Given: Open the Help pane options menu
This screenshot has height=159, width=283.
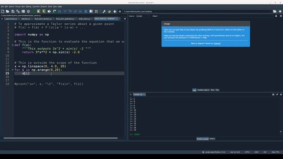Looking at the screenshot, I should 281,16.
